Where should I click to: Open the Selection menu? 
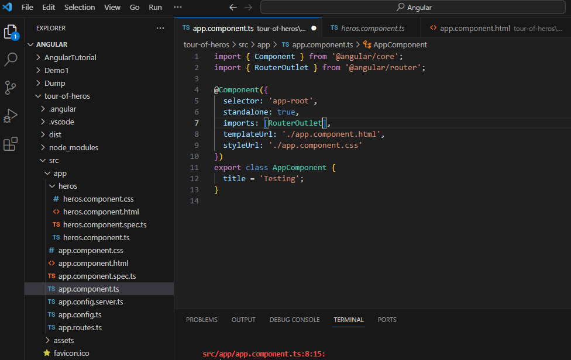click(80, 8)
